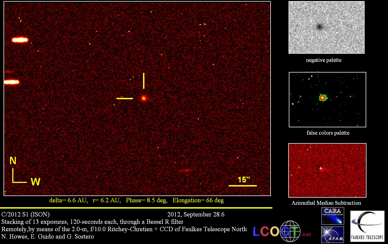This screenshot has height=244, width=388.
Task: Click the vertical yellow marker above the comet
Action: tap(144, 81)
